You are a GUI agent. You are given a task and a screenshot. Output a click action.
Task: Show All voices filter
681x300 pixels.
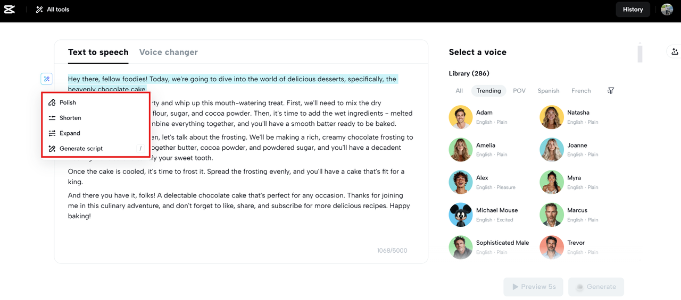tap(459, 91)
